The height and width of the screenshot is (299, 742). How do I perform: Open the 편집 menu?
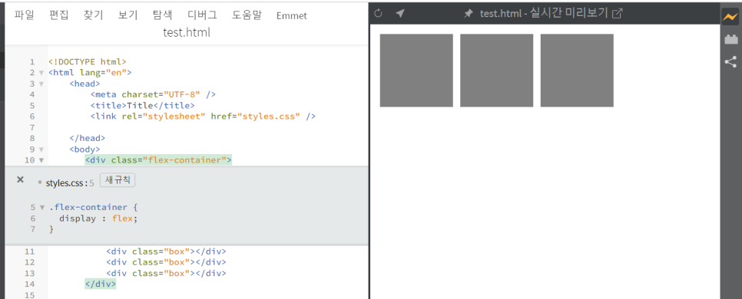point(58,15)
